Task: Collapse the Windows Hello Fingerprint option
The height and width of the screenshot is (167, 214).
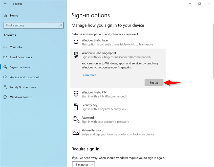Action: coord(118,55)
